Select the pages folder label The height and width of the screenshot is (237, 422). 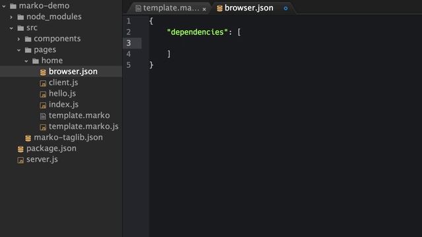(45, 50)
